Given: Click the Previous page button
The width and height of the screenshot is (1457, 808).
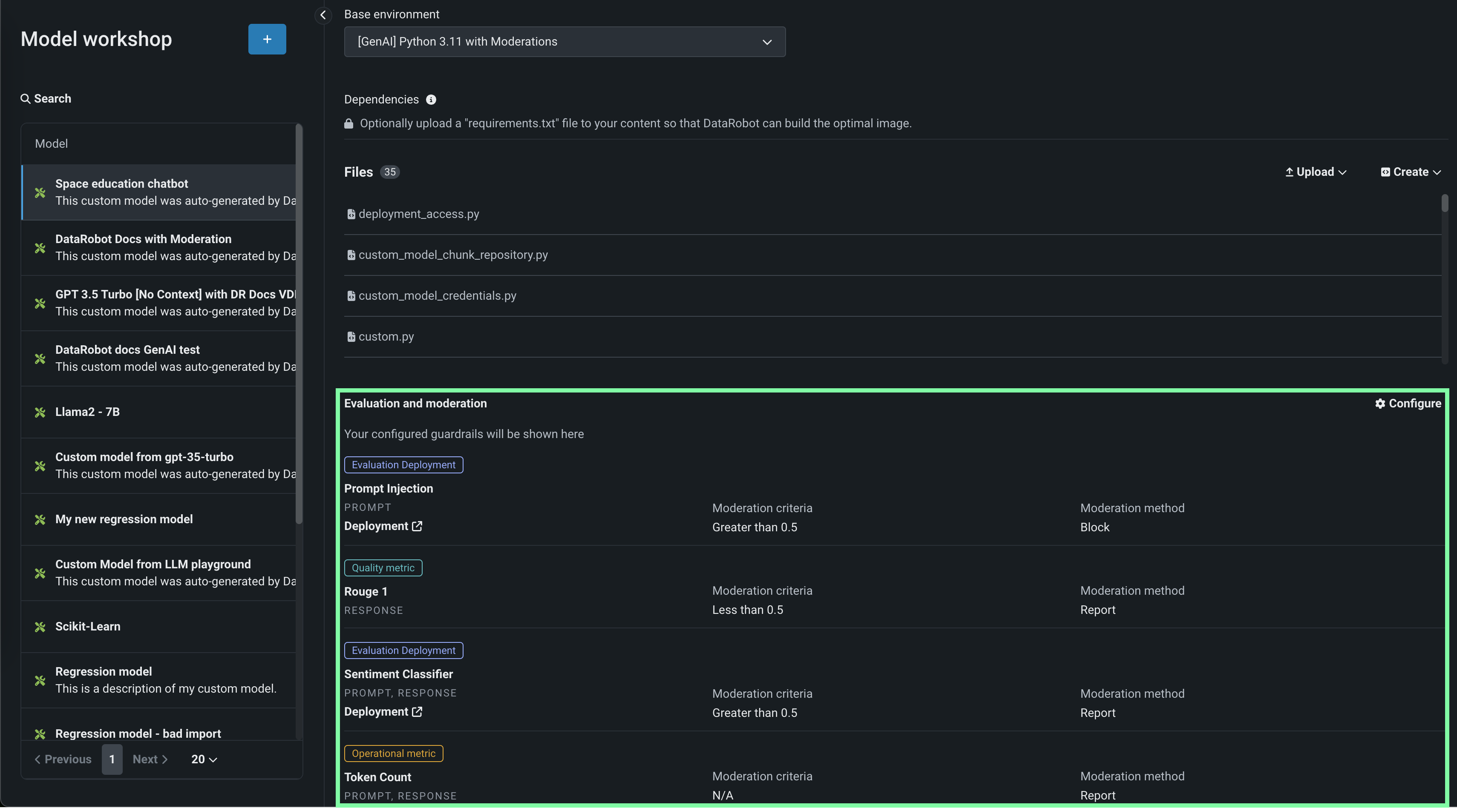Looking at the screenshot, I should click(x=63, y=759).
